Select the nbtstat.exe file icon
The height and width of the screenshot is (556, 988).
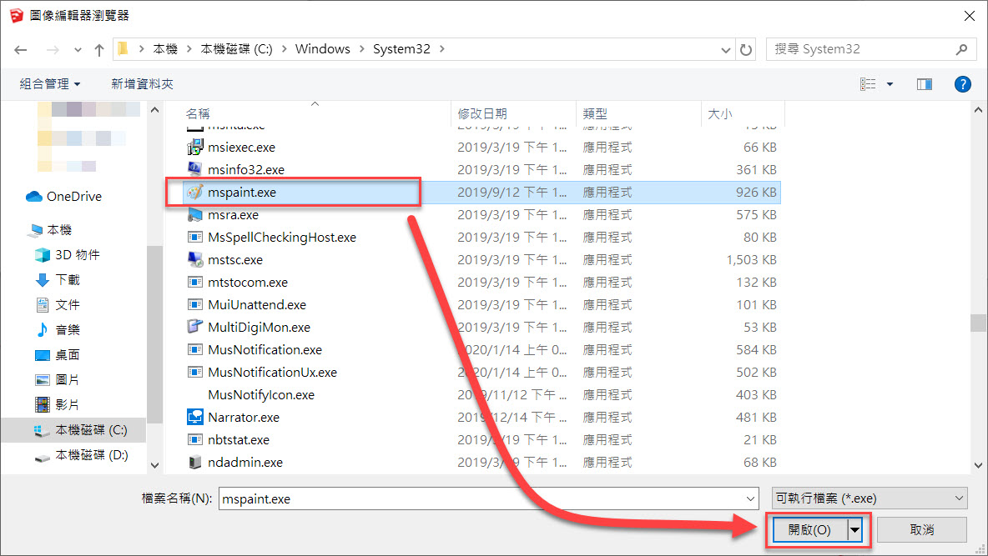pos(194,439)
